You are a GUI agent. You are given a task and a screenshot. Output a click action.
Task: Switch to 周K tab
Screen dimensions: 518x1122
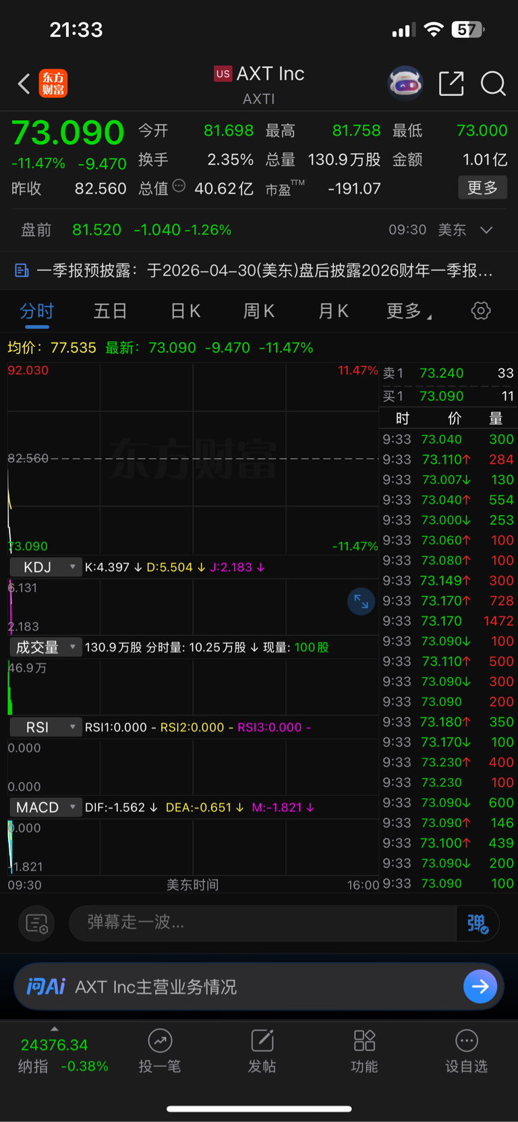[x=259, y=311]
